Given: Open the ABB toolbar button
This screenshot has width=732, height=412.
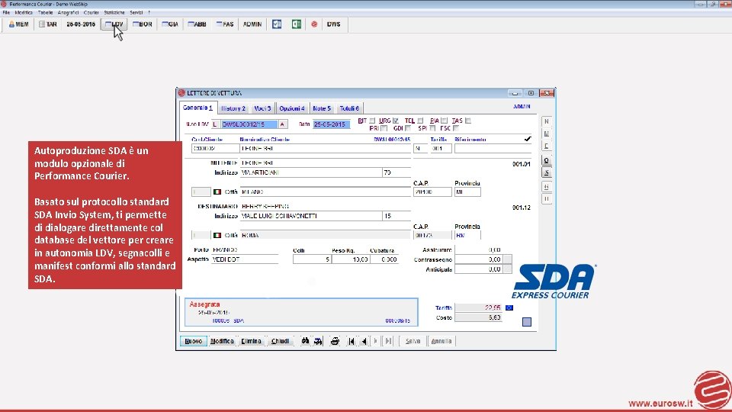Looking at the screenshot, I should pos(197,24).
